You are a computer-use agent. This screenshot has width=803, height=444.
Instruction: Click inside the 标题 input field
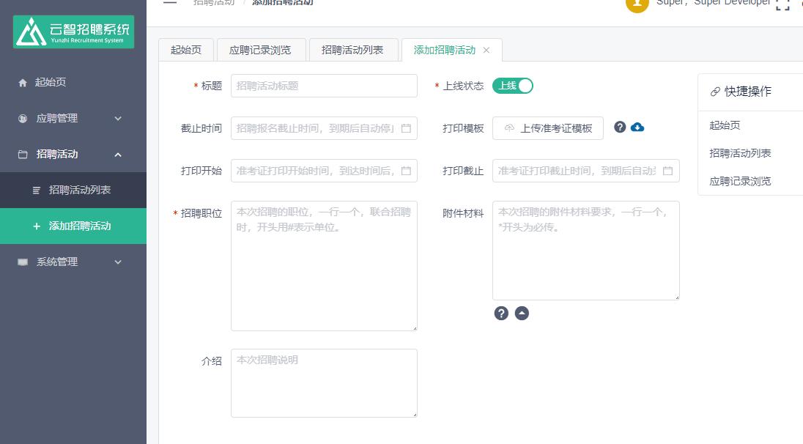pyautogui.click(x=324, y=86)
